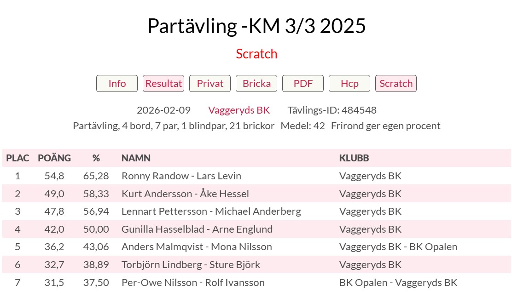Open the Privat results view

coord(210,84)
